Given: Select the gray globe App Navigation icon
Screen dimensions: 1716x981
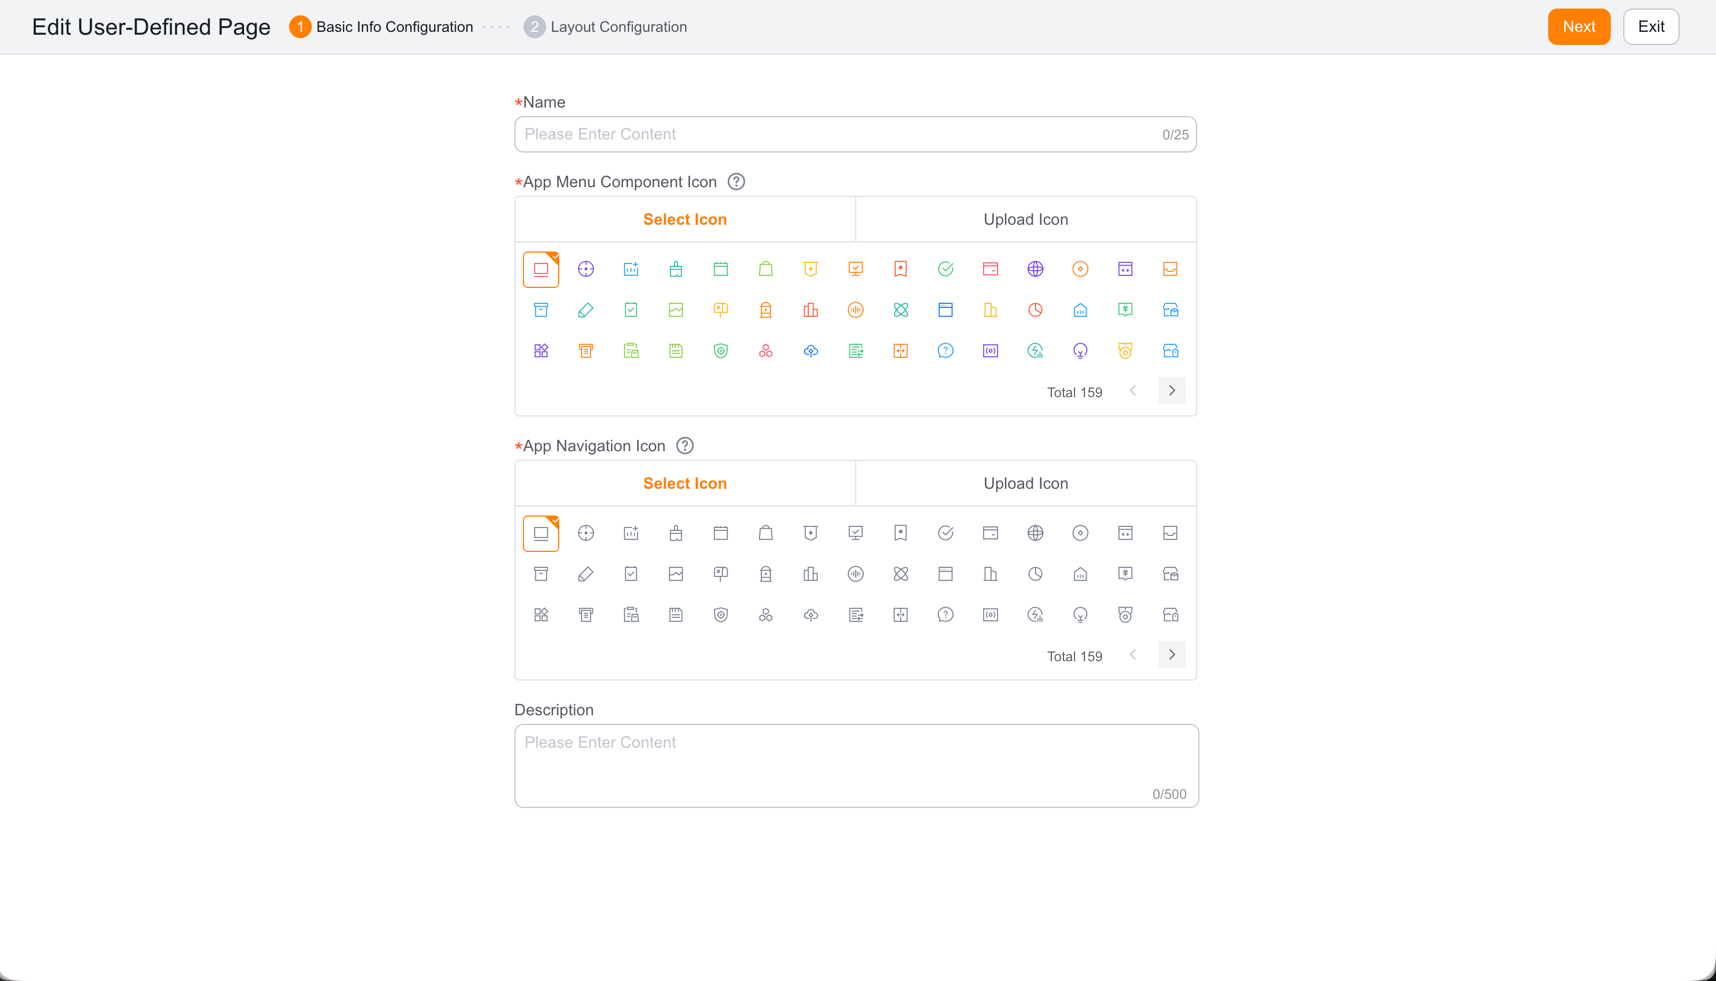Looking at the screenshot, I should [x=1035, y=534].
